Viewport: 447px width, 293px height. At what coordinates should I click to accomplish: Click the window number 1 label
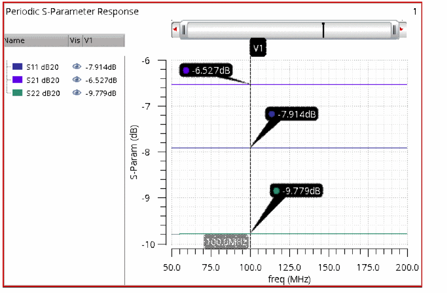coord(415,12)
